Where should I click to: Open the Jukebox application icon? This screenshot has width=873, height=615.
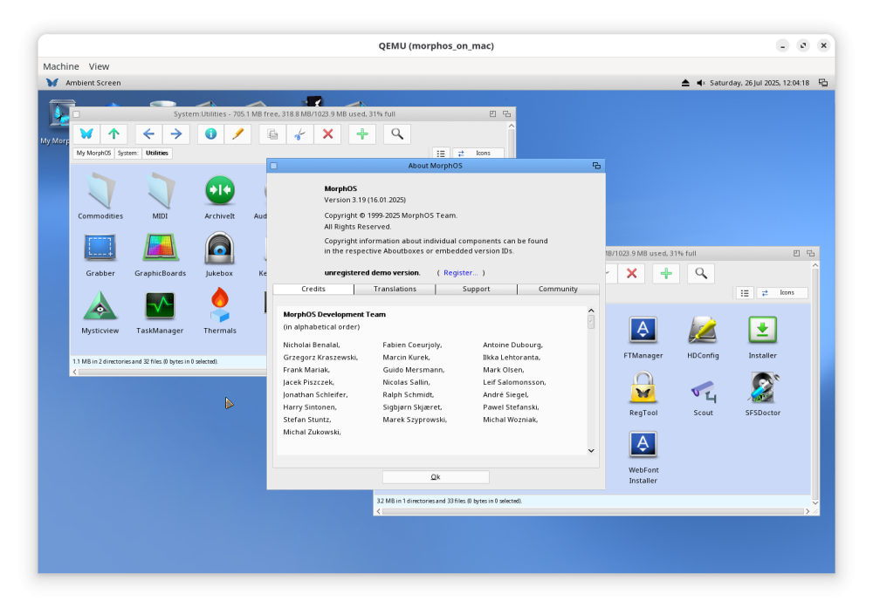point(219,249)
